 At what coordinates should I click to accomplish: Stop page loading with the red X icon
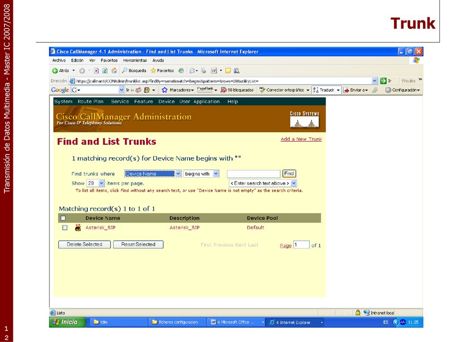point(96,71)
